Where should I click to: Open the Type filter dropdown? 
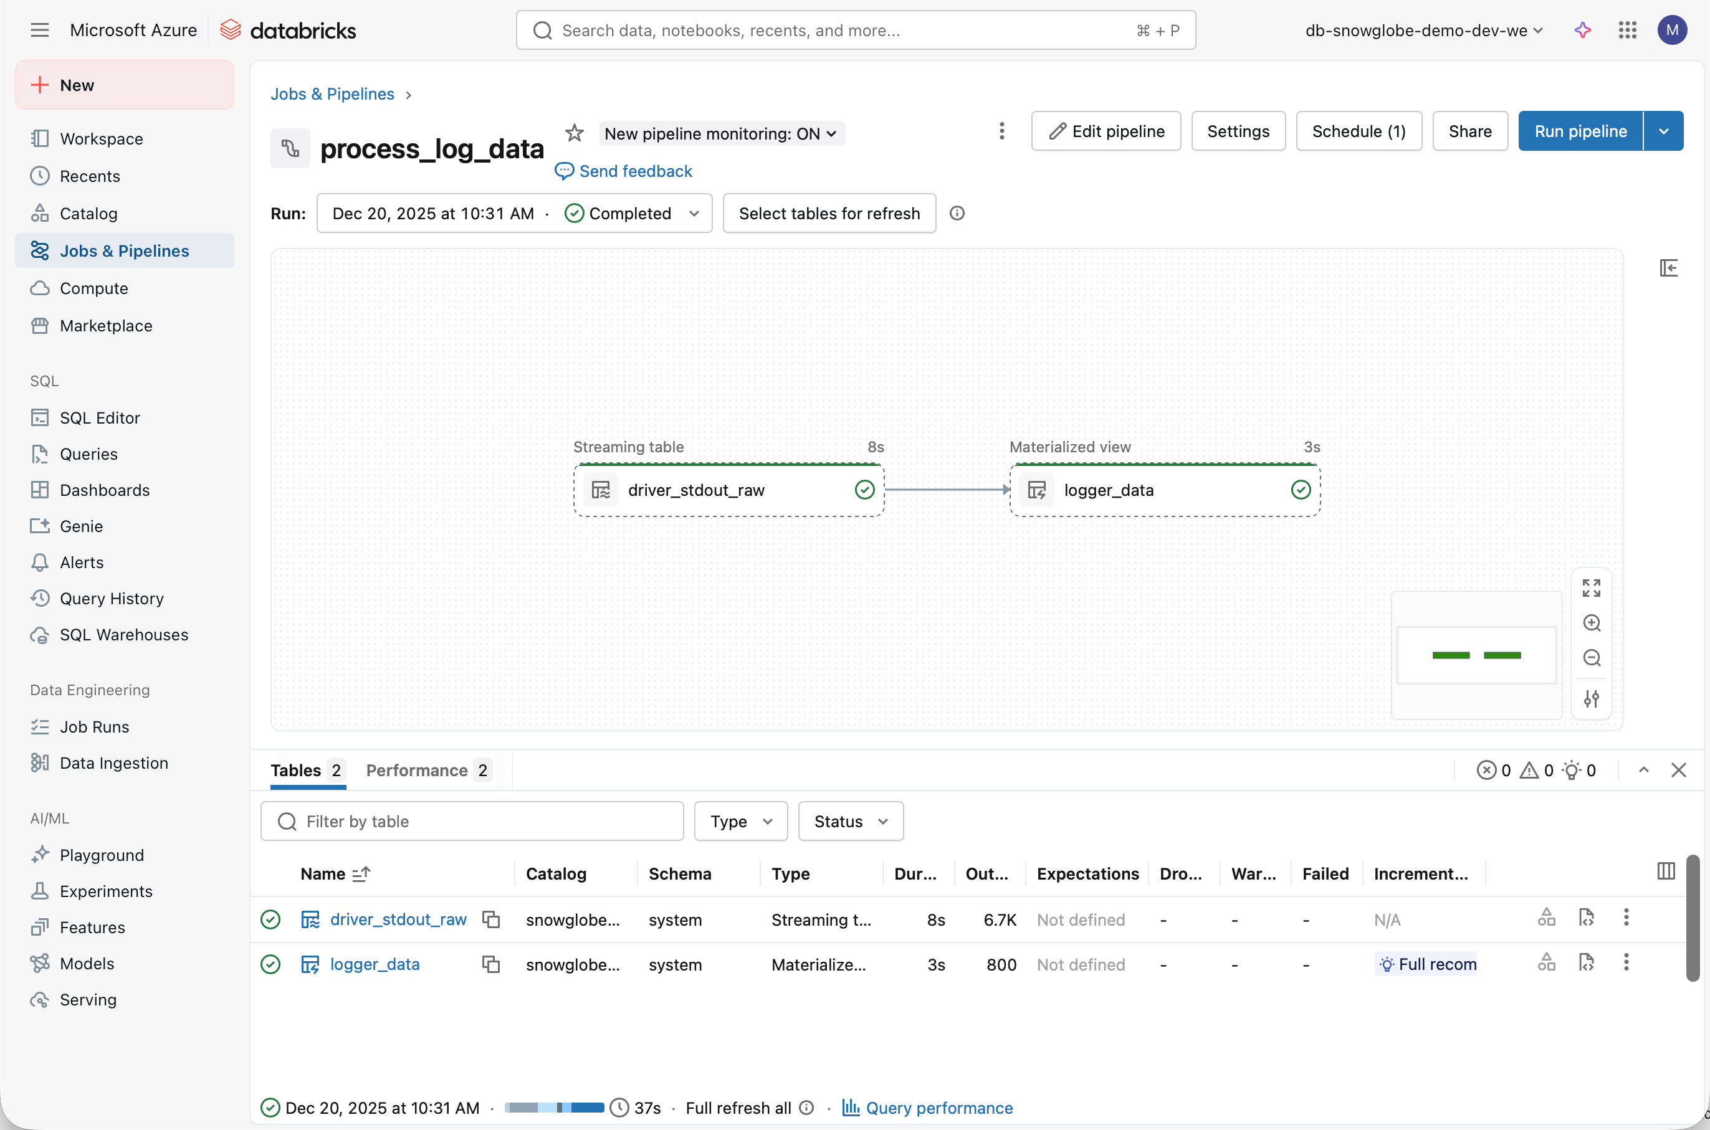740,822
